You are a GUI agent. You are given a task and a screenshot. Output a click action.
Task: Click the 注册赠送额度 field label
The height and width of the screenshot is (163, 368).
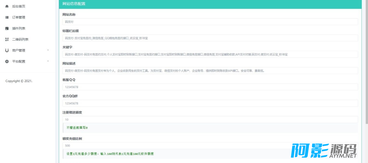[72, 112]
